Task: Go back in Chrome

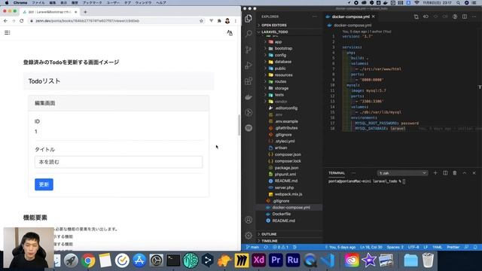Action: click(x=5, y=21)
